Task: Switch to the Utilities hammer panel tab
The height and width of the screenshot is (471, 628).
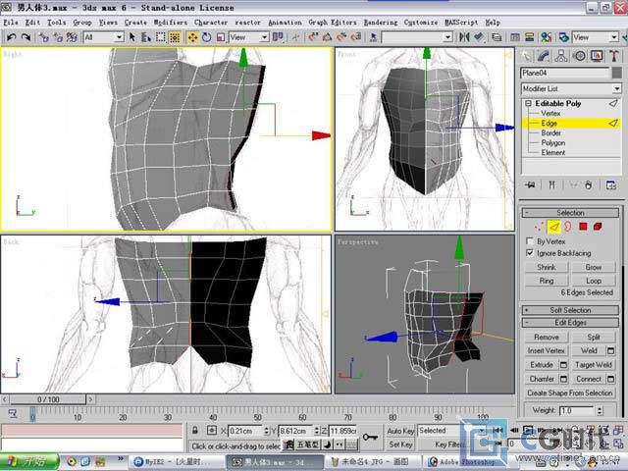Action: [614, 56]
